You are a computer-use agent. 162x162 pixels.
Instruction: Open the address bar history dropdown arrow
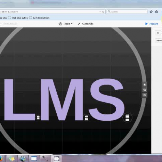coord(100,12)
